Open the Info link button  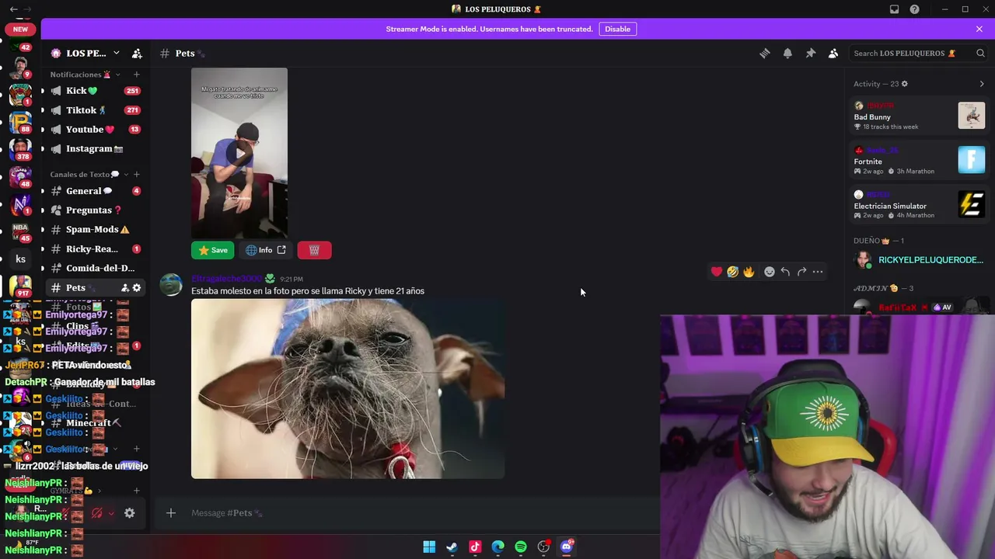[266, 250]
